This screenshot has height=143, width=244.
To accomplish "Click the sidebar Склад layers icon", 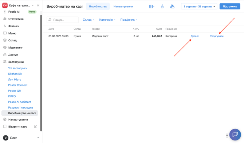I will coord(5,40).
